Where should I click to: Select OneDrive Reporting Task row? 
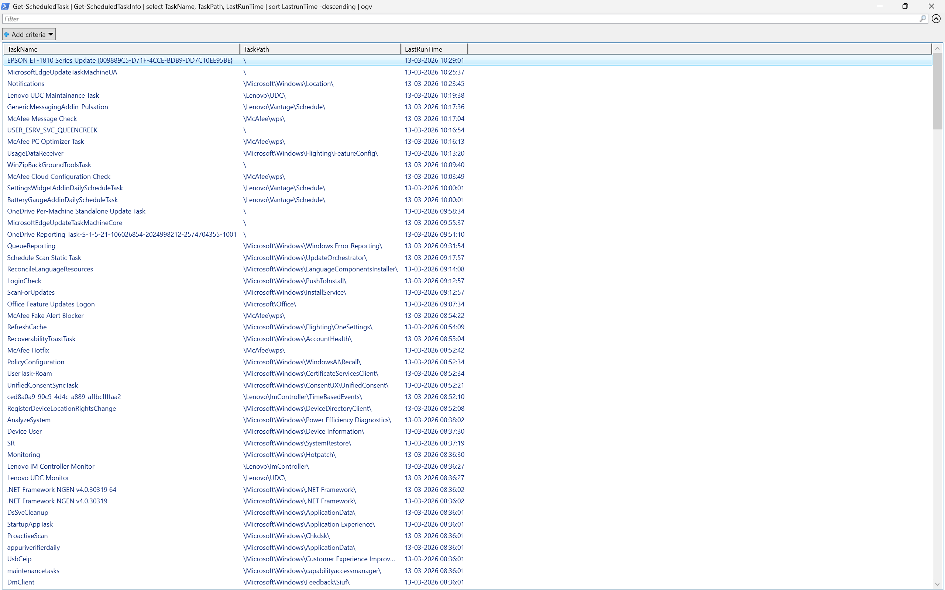[468, 235]
